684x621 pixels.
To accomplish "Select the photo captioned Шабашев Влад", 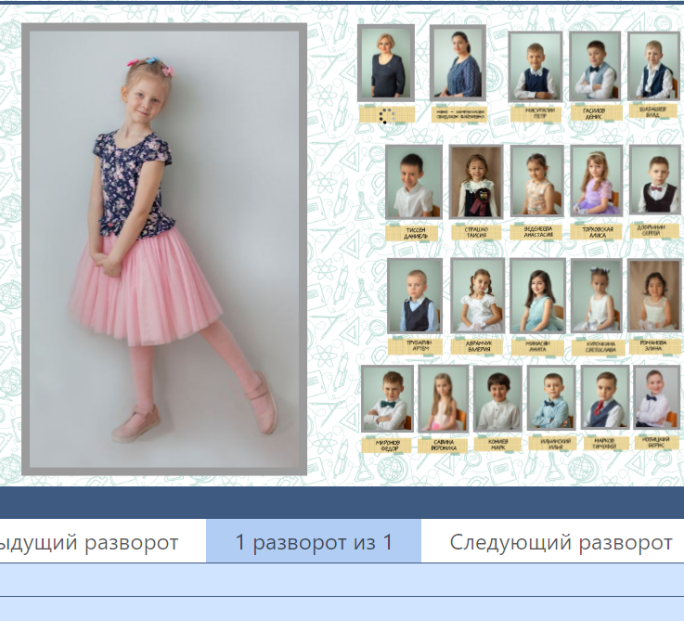I will click(x=653, y=66).
